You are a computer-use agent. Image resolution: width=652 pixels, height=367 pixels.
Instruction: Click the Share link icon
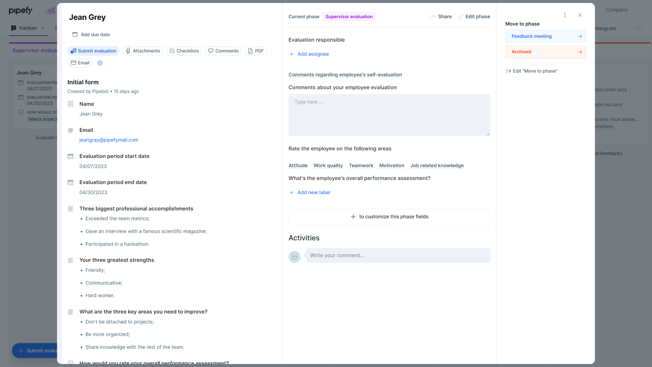tap(433, 16)
